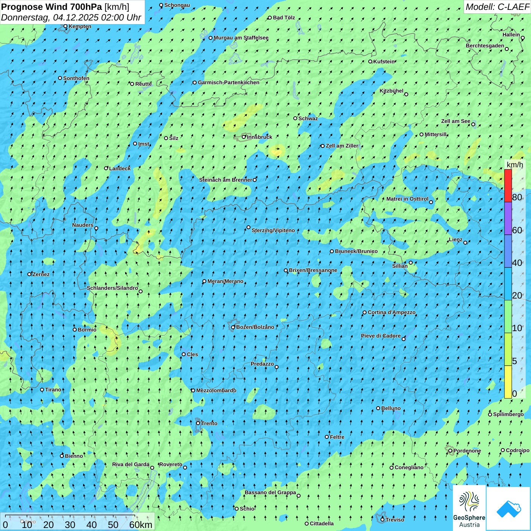Image resolution: width=531 pixels, height=531 pixels.
Task: Click the Predazzo label
Action: [x=262, y=364]
